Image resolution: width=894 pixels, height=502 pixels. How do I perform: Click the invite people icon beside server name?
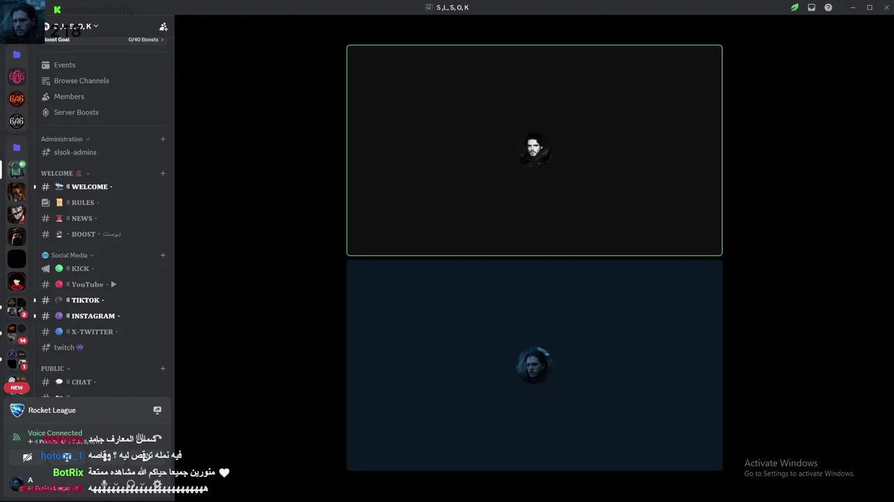pos(163,26)
